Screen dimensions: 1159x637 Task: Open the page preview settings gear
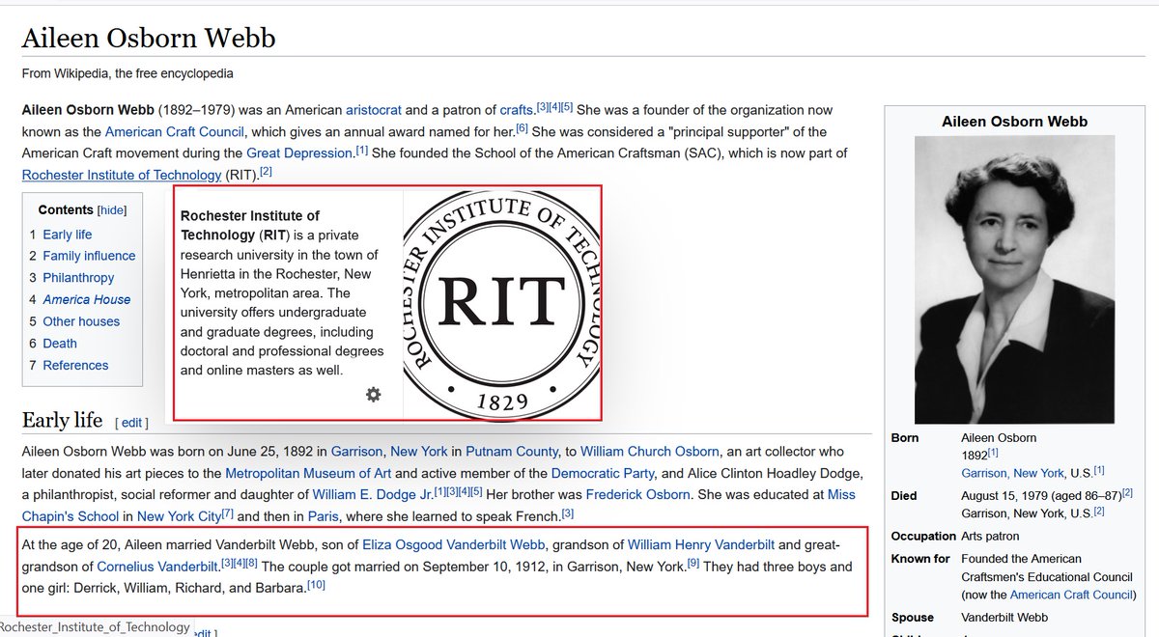tap(374, 394)
